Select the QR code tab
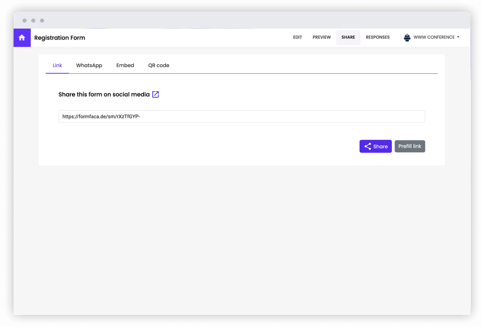The height and width of the screenshot is (327, 482). click(159, 65)
